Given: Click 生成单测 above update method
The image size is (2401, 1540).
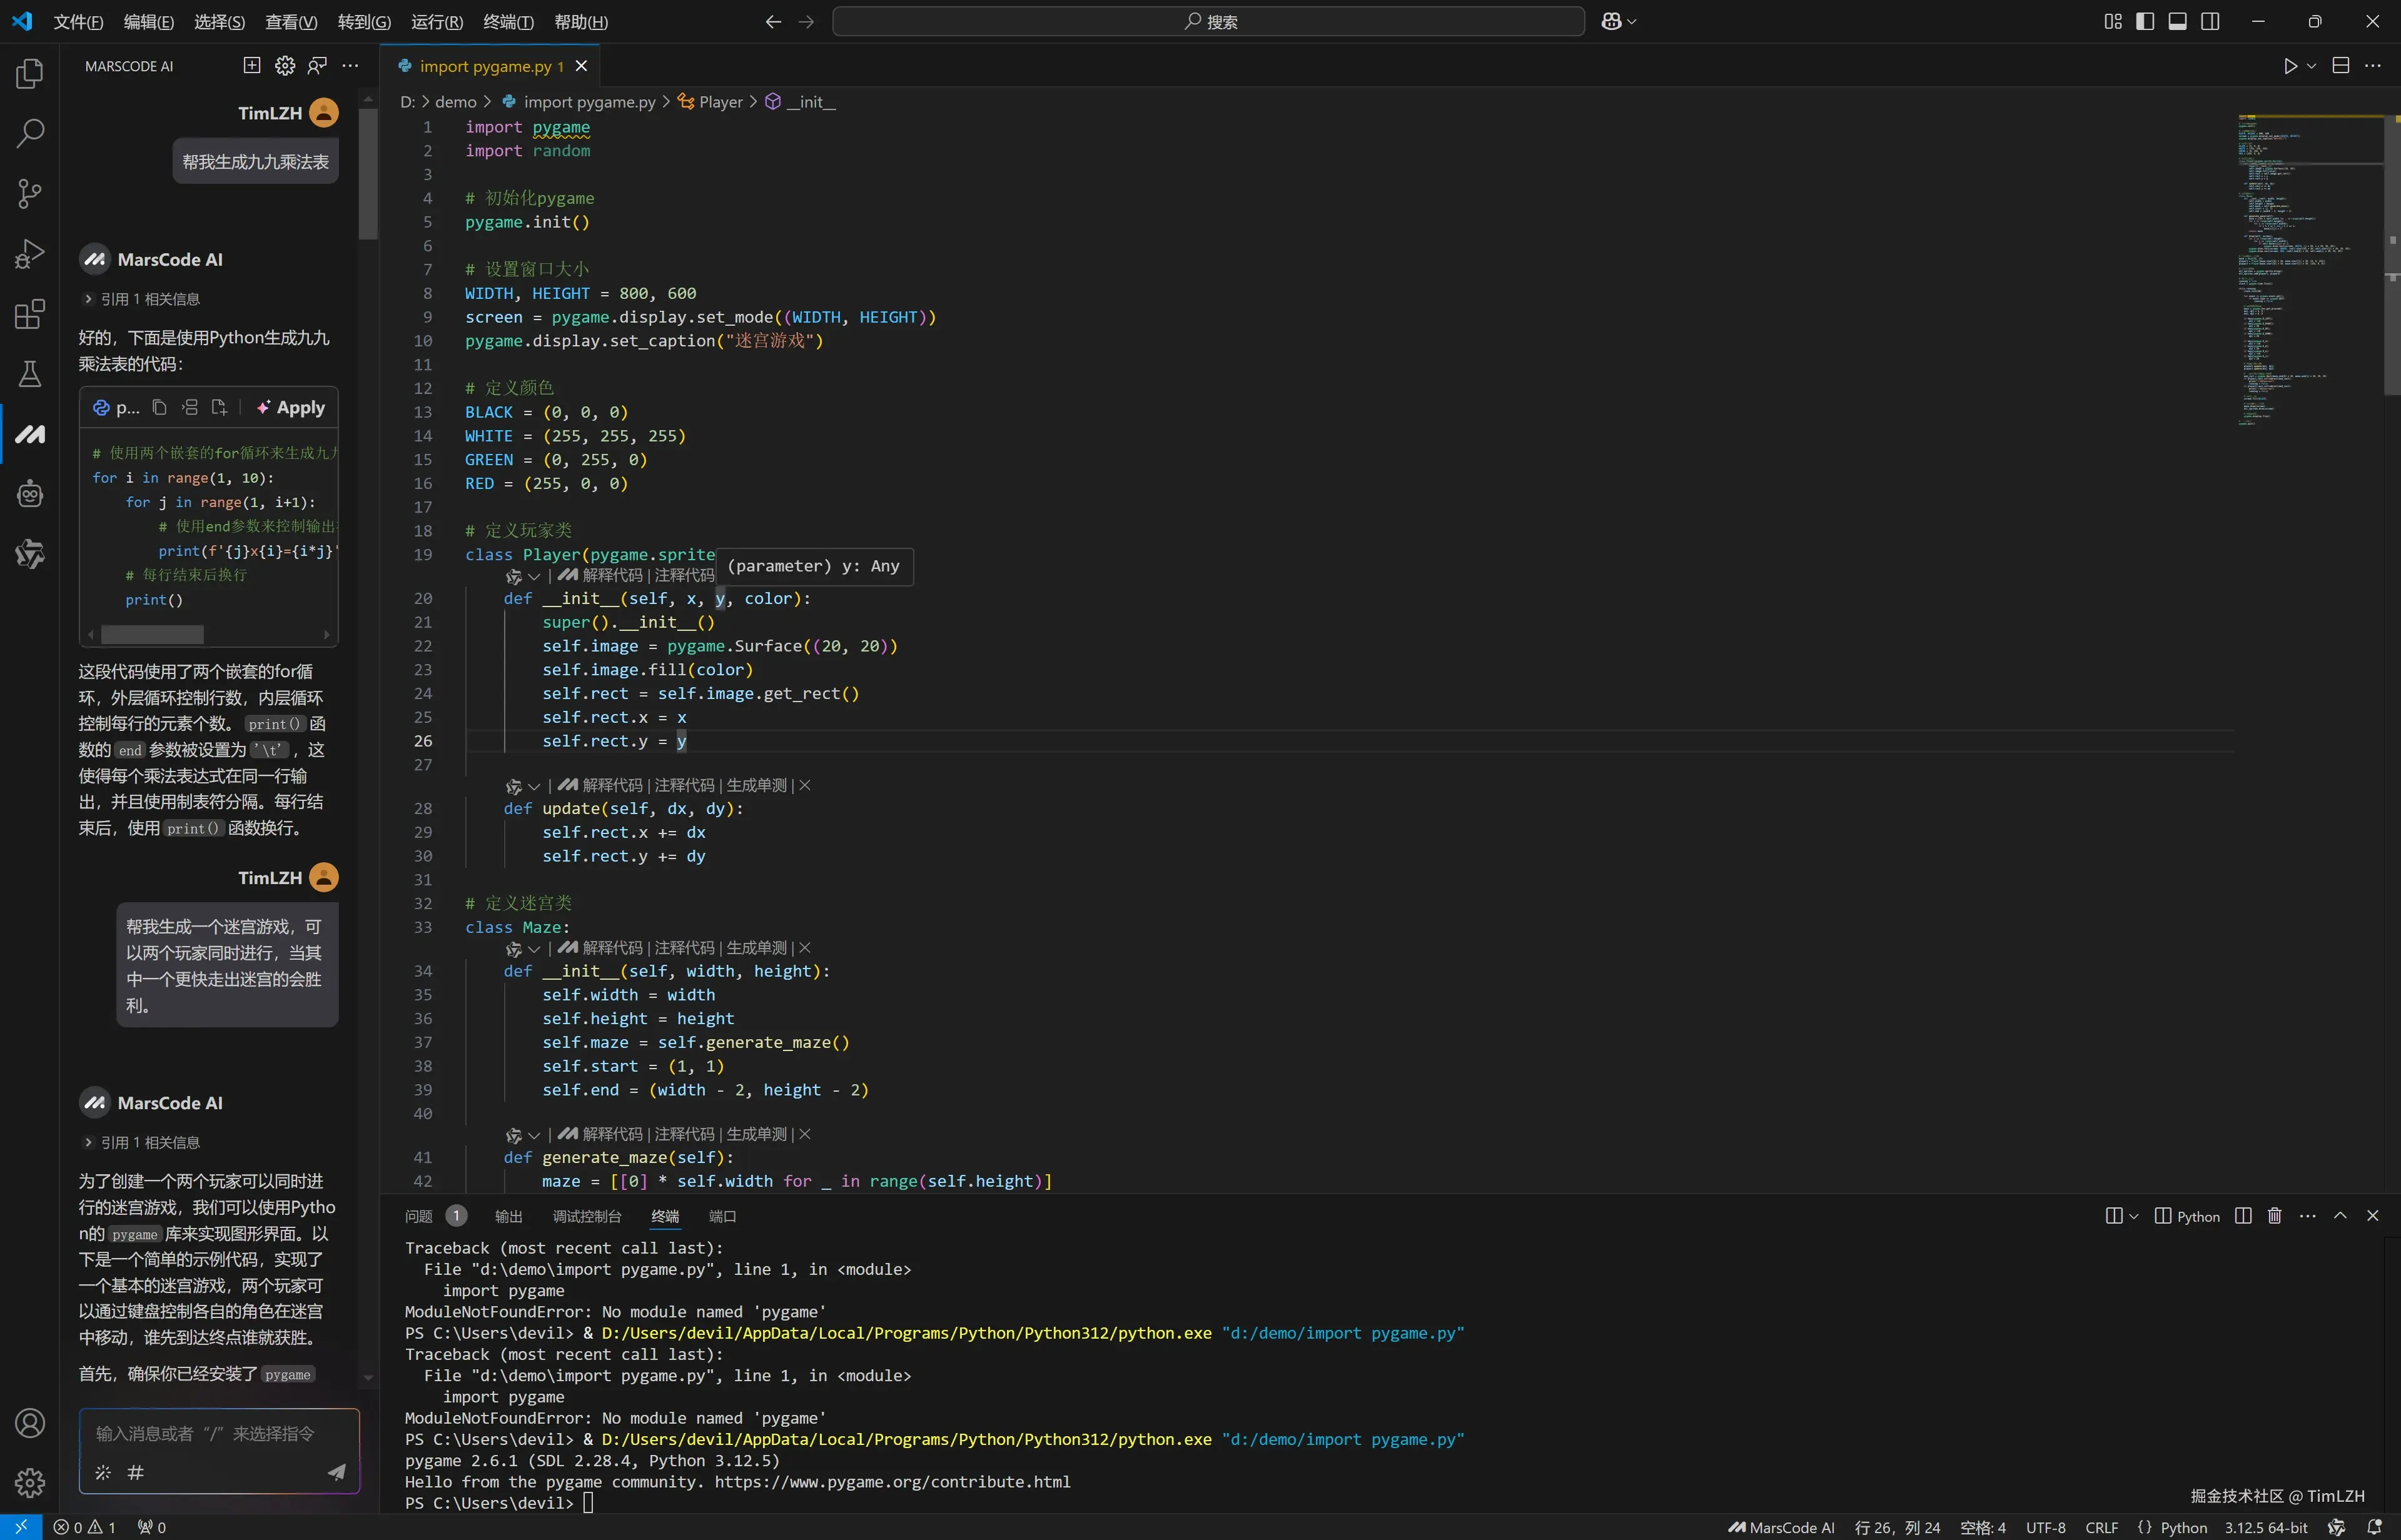Looking at the screenshot, I should point(756,786).
